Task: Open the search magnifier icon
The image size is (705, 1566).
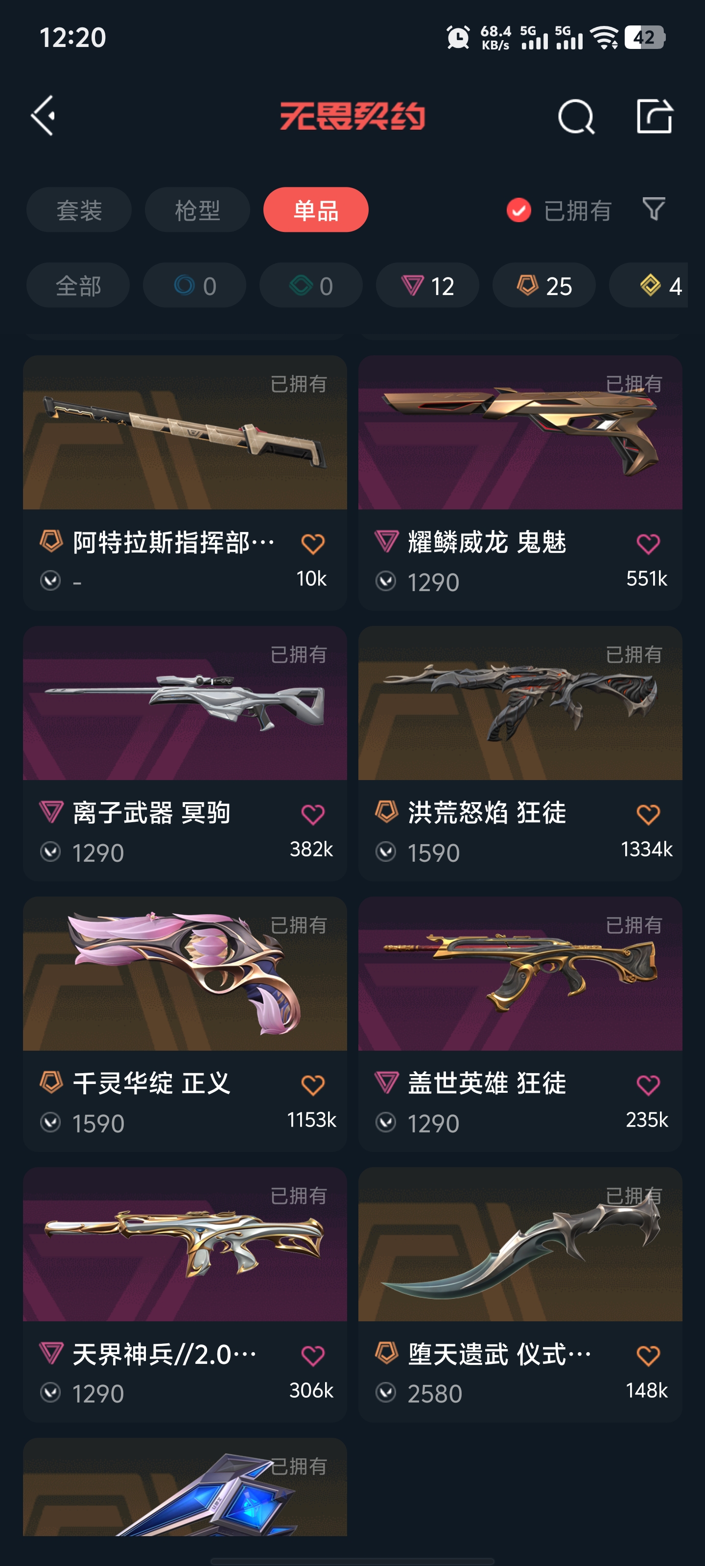Action: pos(575,115)
